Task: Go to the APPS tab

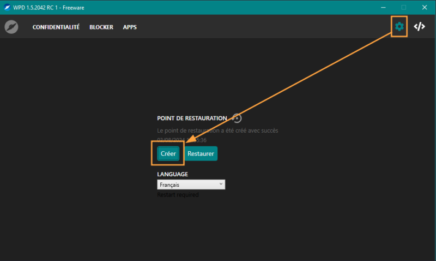Action: [130, 27]
